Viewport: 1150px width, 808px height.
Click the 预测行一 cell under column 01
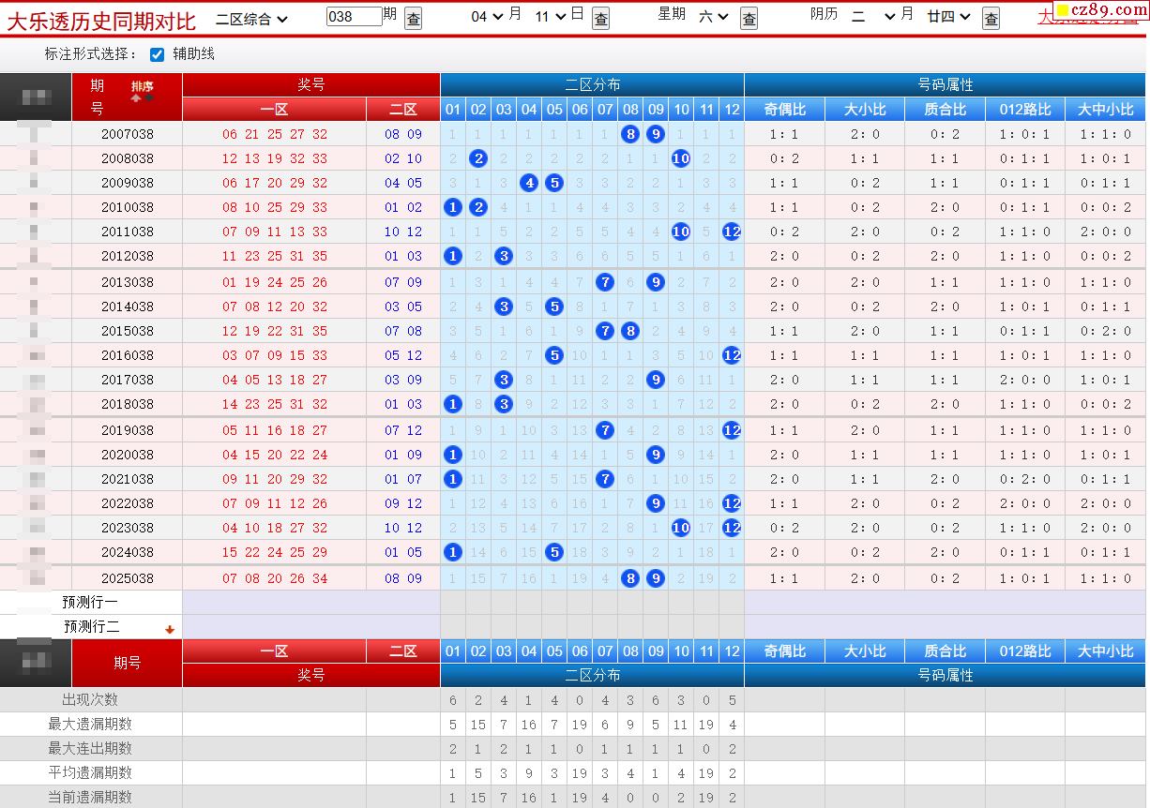pos(453,603)
